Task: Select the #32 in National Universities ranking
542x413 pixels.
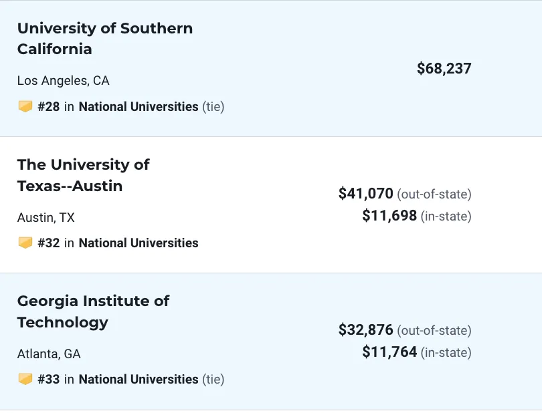Action: pos(118,243)
